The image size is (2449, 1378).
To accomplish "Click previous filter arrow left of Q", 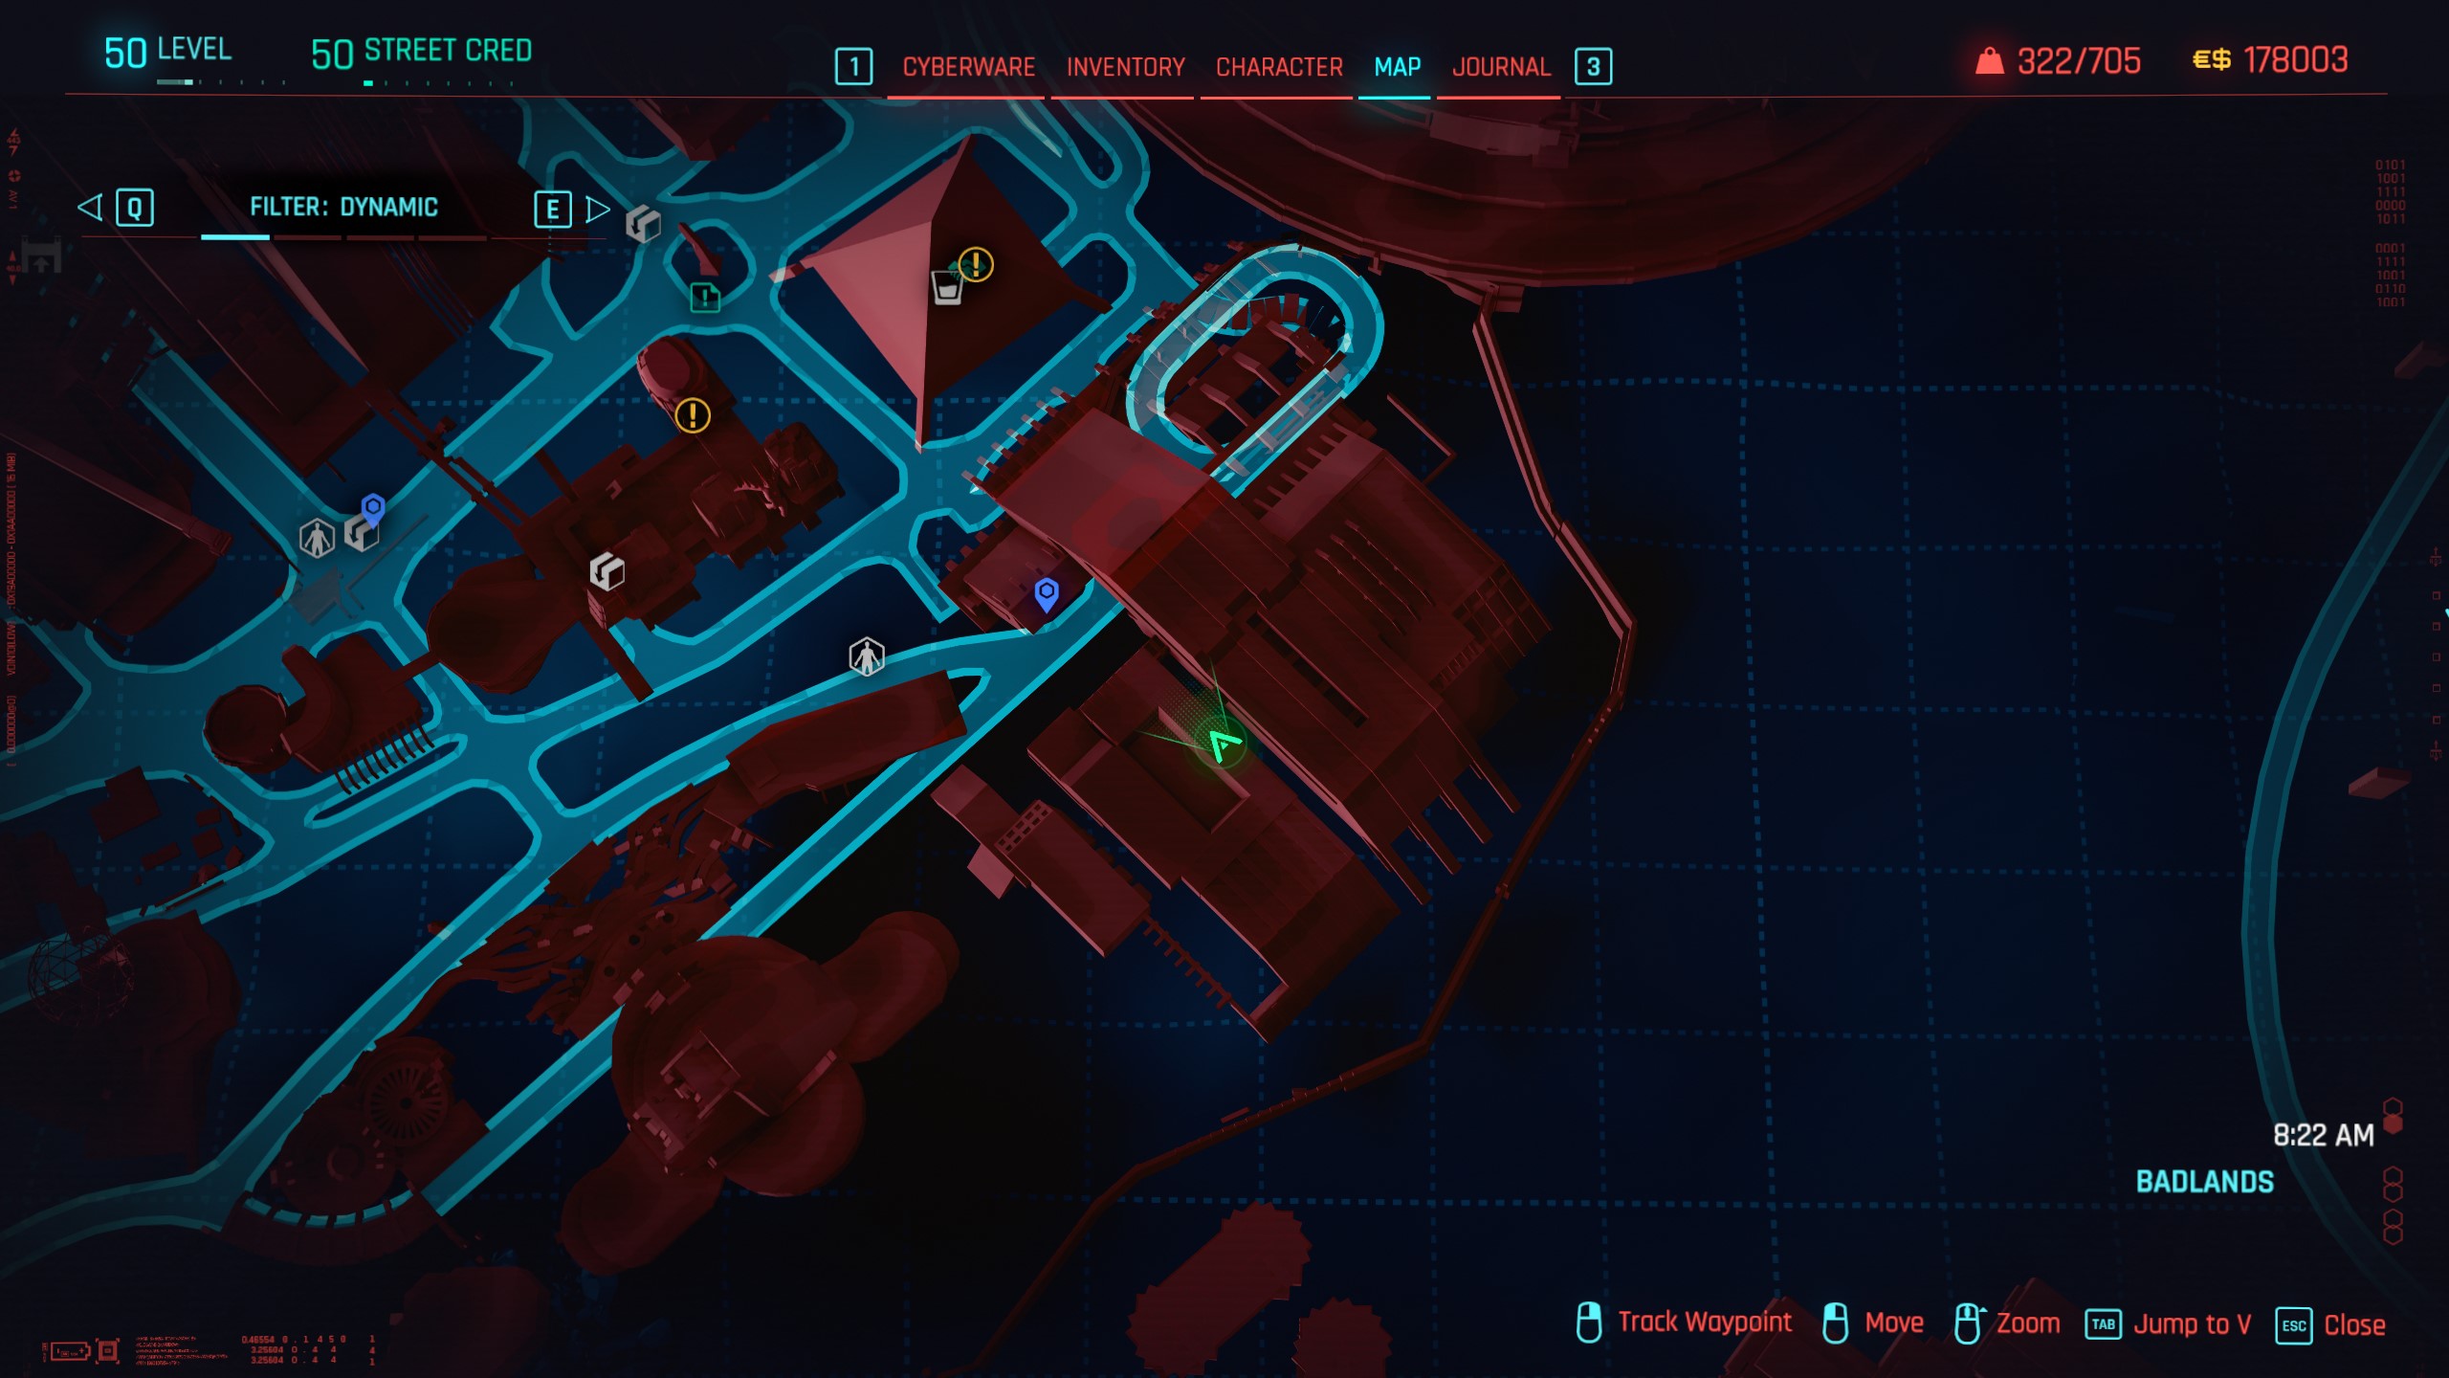I will [89, 206].
